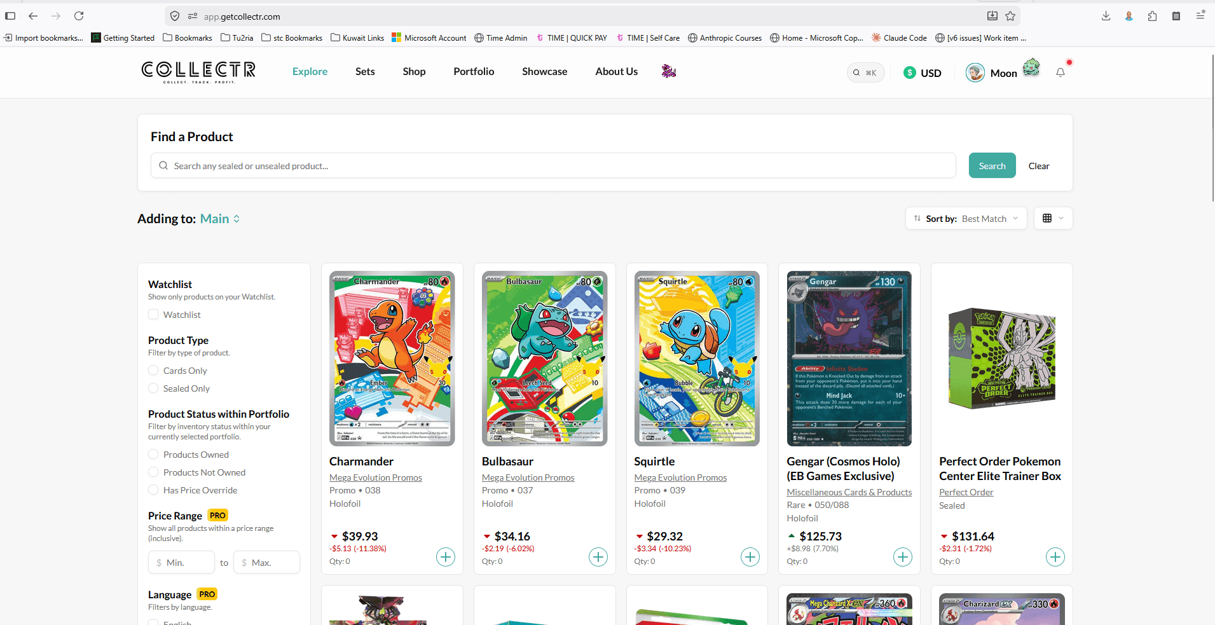Click the Collectr logo
Screen dimensions: 1215x625
coord(198,72)
